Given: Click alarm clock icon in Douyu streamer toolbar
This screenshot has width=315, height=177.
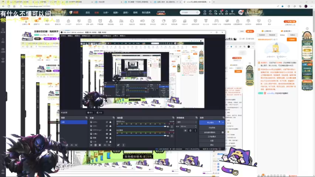Looking at the screenshot, I should [100, 21].
